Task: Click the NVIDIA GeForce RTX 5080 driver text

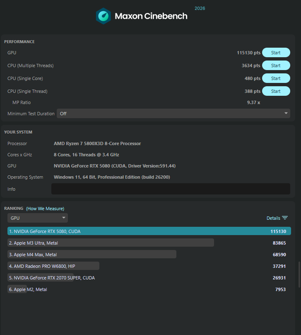Action: pyautogui.click(x=115, y=166)
